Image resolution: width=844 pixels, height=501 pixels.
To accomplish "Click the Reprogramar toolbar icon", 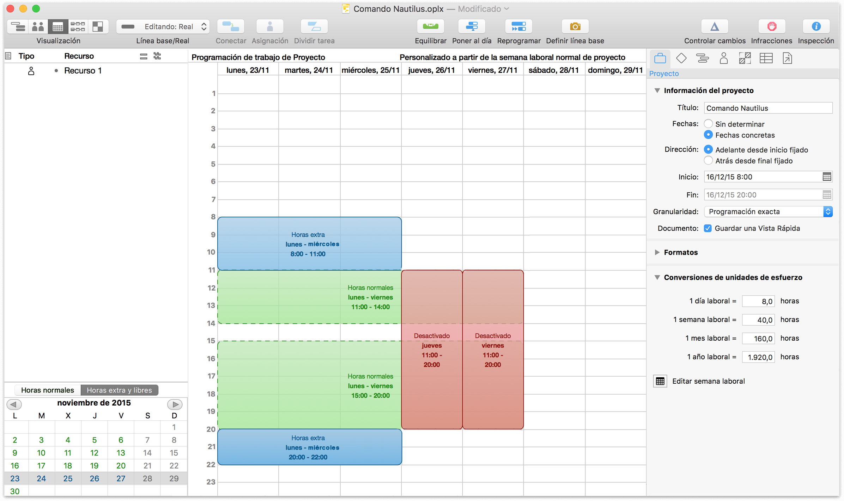I will click(x=518, y=27).
